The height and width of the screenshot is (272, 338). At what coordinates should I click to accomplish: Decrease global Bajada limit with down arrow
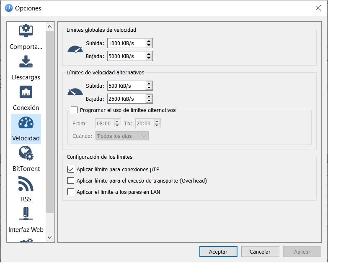149,58
